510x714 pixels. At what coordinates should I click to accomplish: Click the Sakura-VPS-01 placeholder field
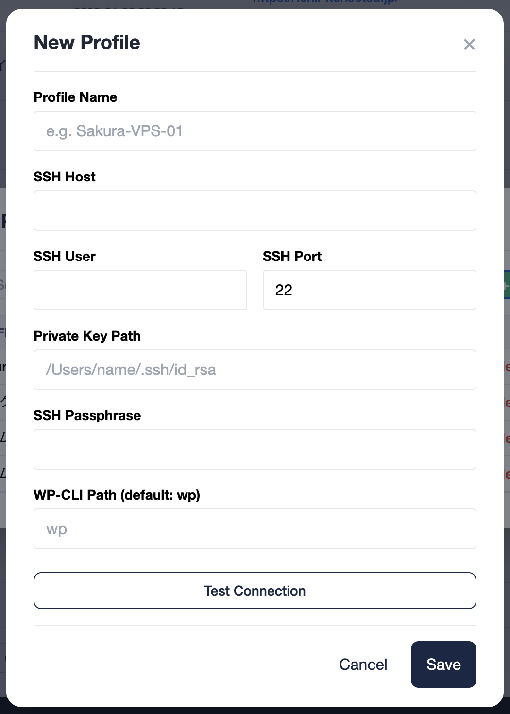point(255,131)
